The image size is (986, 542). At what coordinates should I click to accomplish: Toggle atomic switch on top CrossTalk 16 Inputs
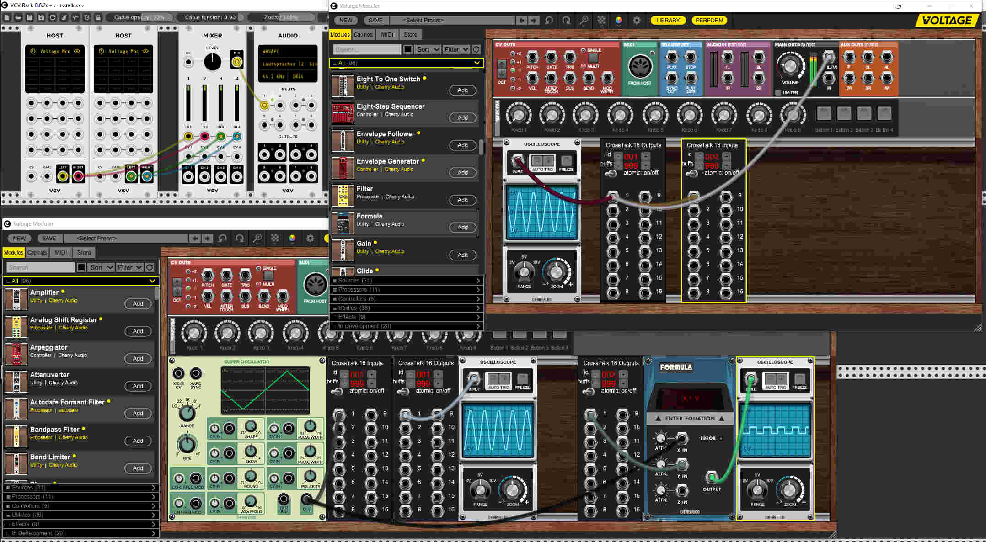click(691, 174)
